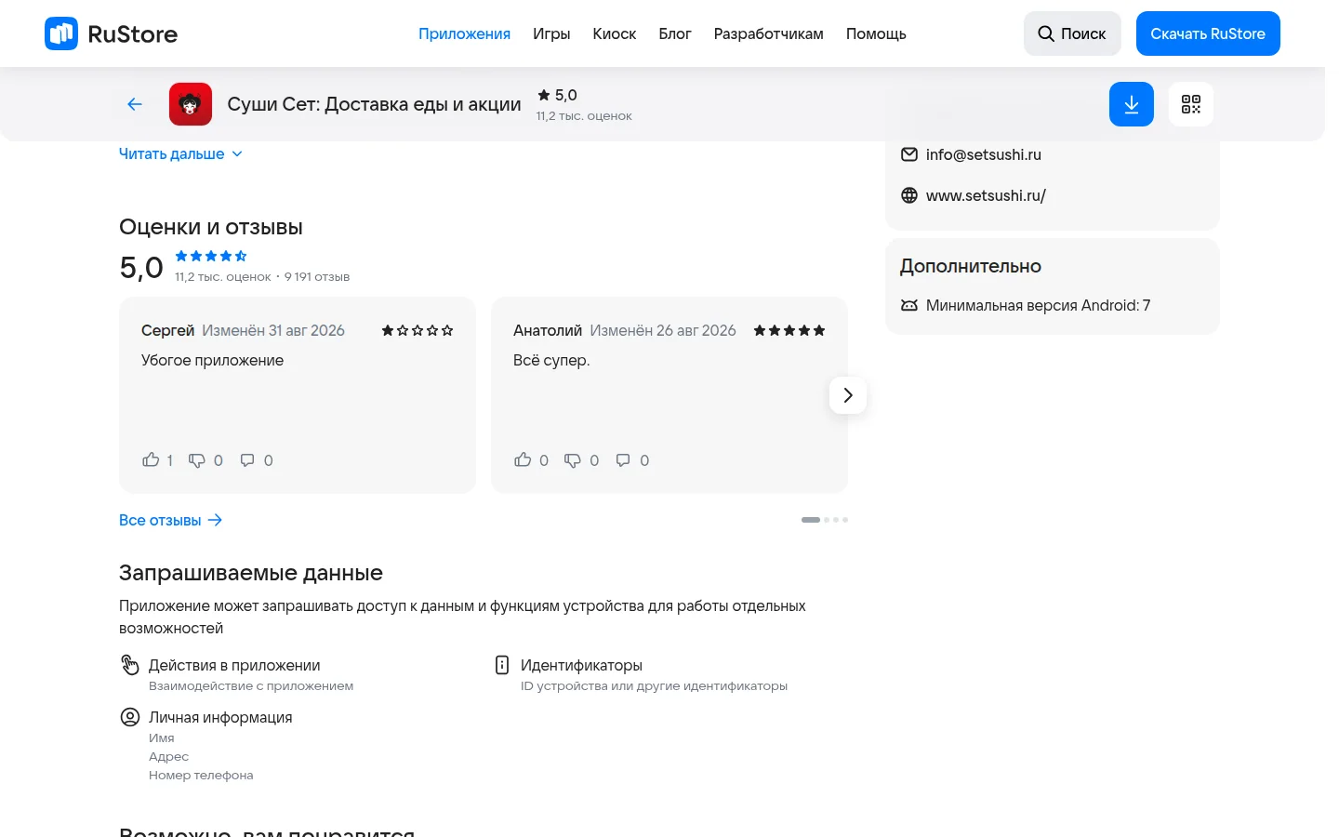1339x837 pixels.
Task: Click the Поиск search button
Action: click(1072, 33)
